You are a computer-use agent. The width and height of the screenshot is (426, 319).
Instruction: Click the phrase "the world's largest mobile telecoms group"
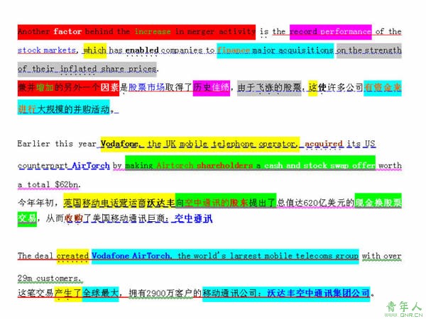(x=268, y=256)
